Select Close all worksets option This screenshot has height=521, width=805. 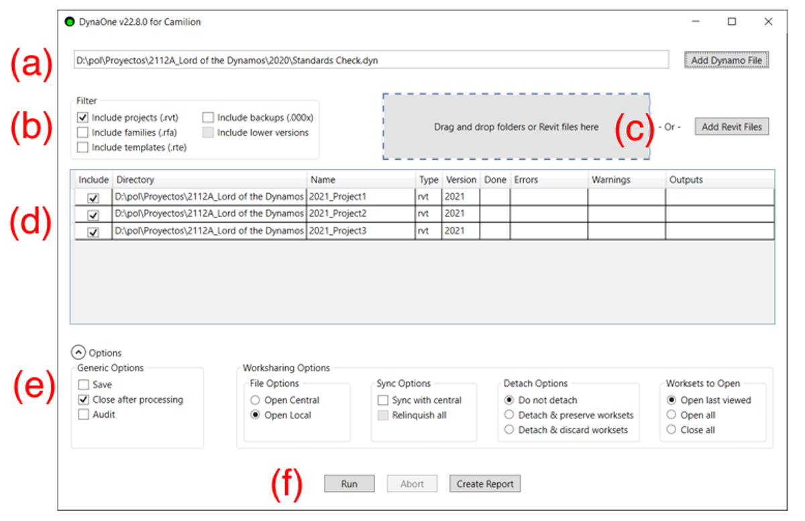[672, 430]
